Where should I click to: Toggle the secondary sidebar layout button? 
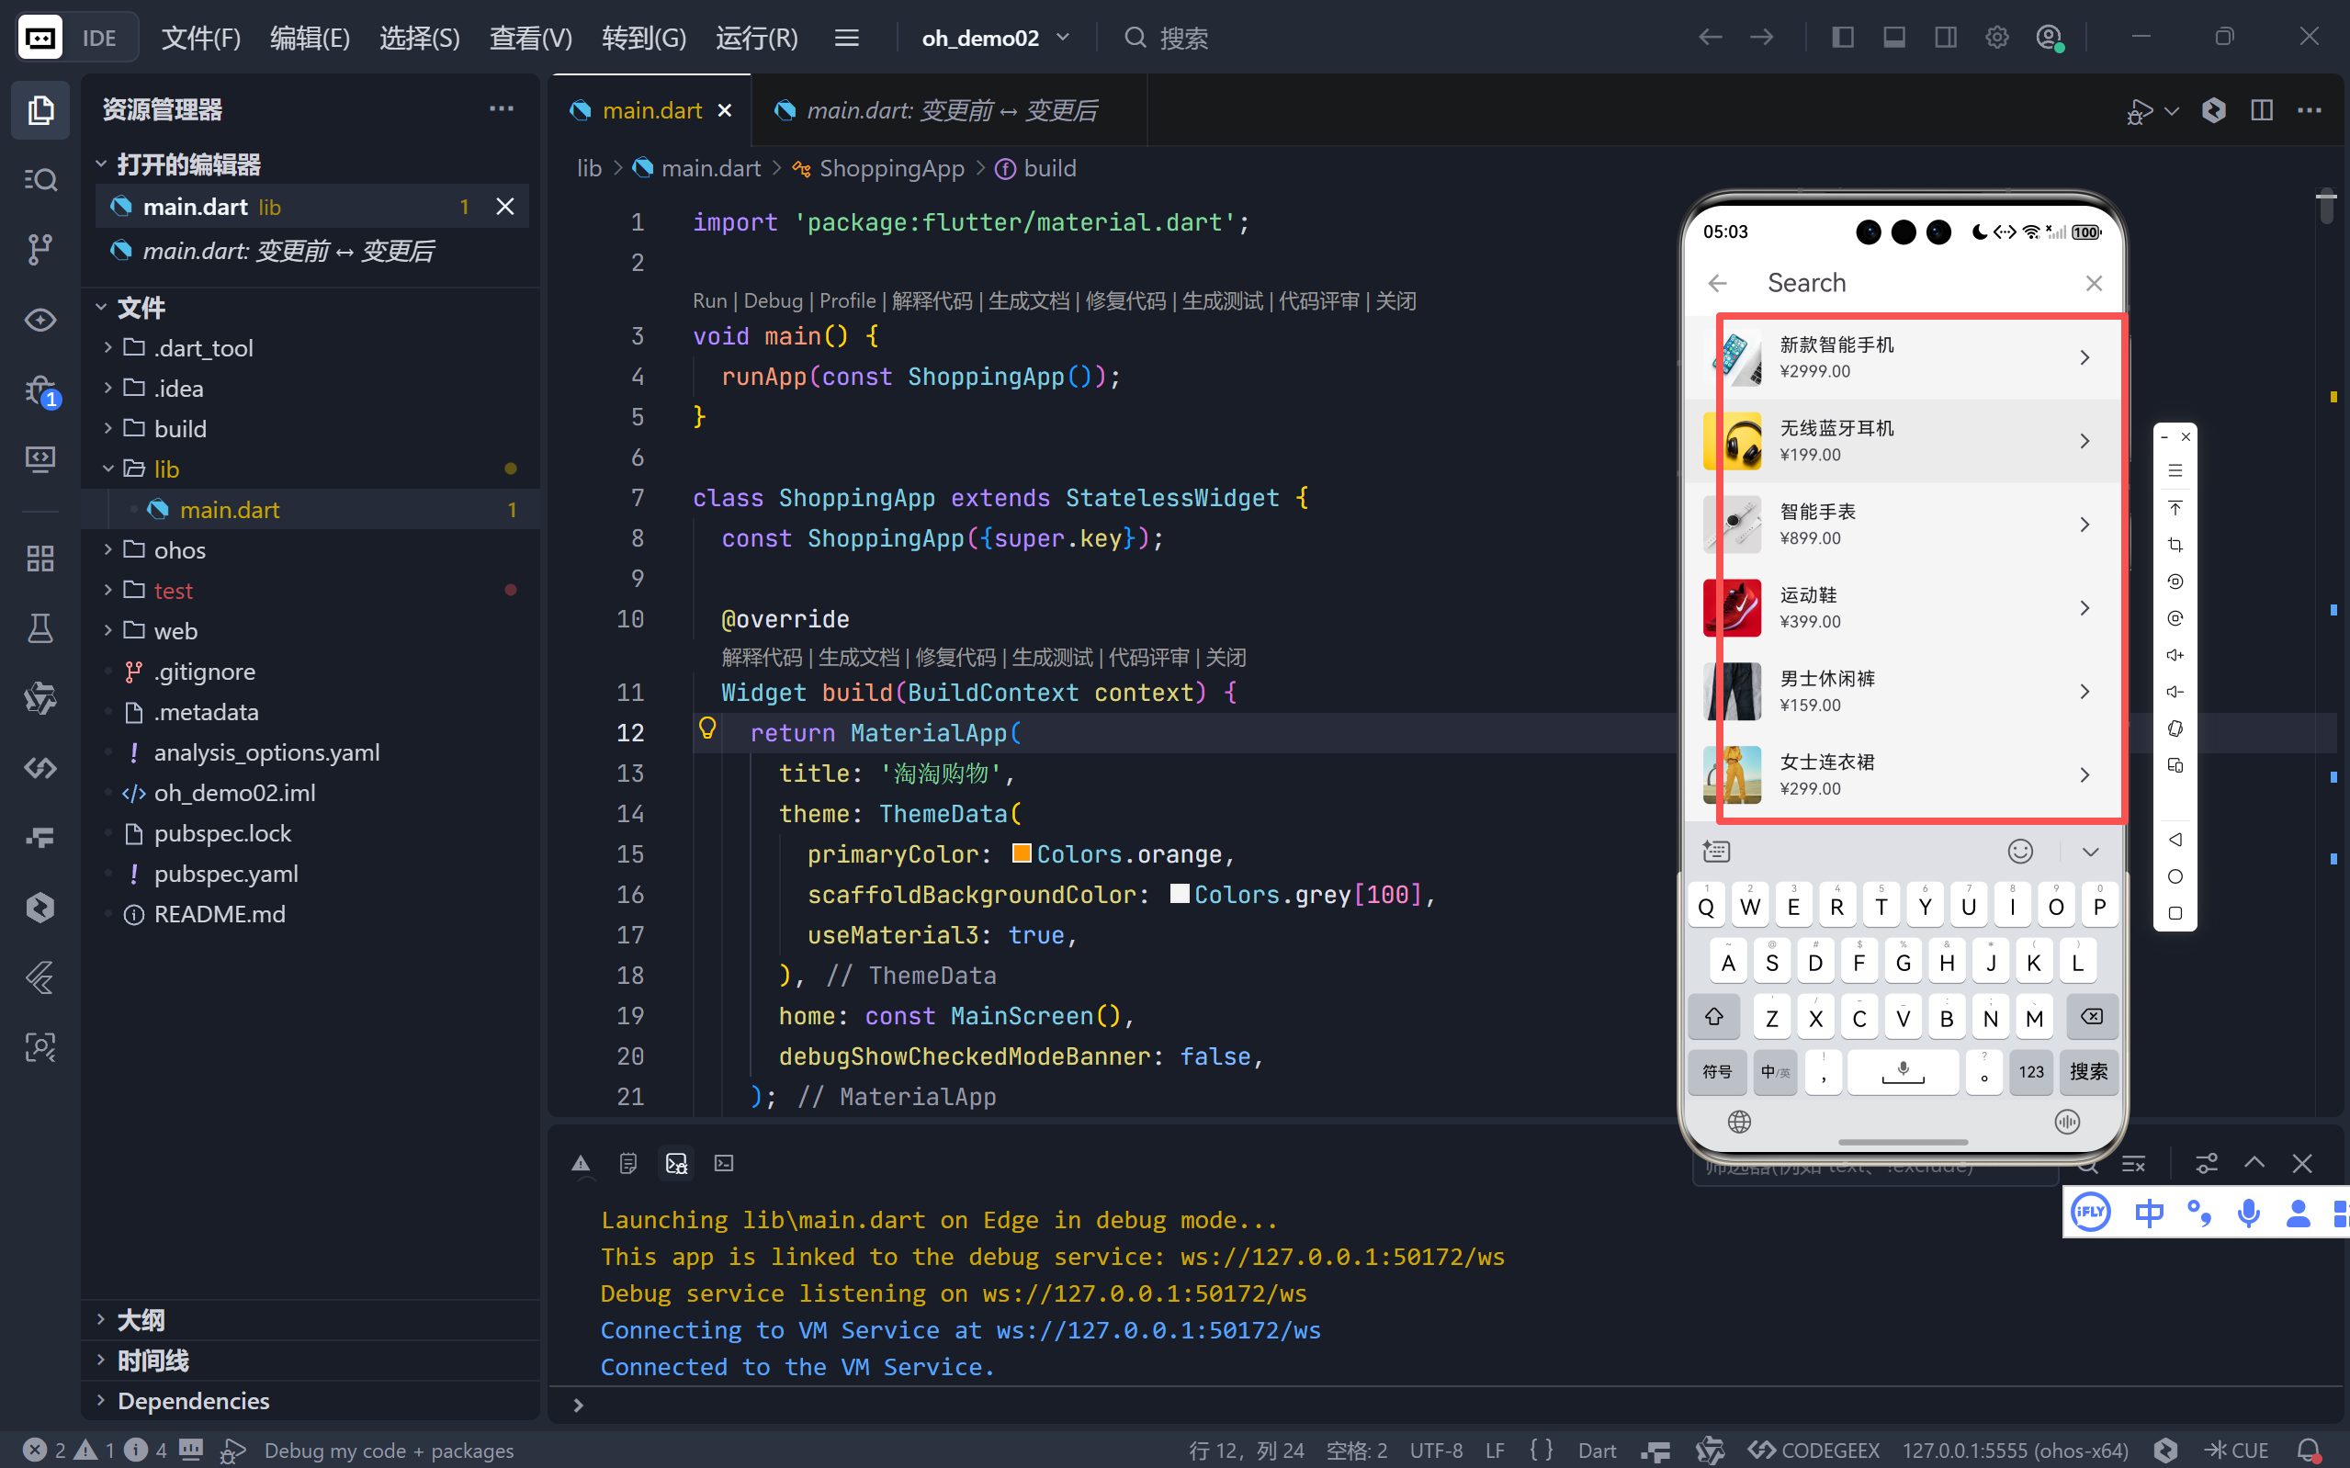[1945, 38]
